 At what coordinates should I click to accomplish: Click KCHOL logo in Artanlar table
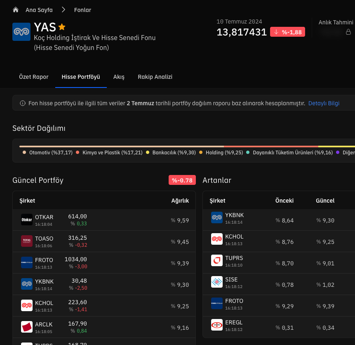click(x=217, y=239)
